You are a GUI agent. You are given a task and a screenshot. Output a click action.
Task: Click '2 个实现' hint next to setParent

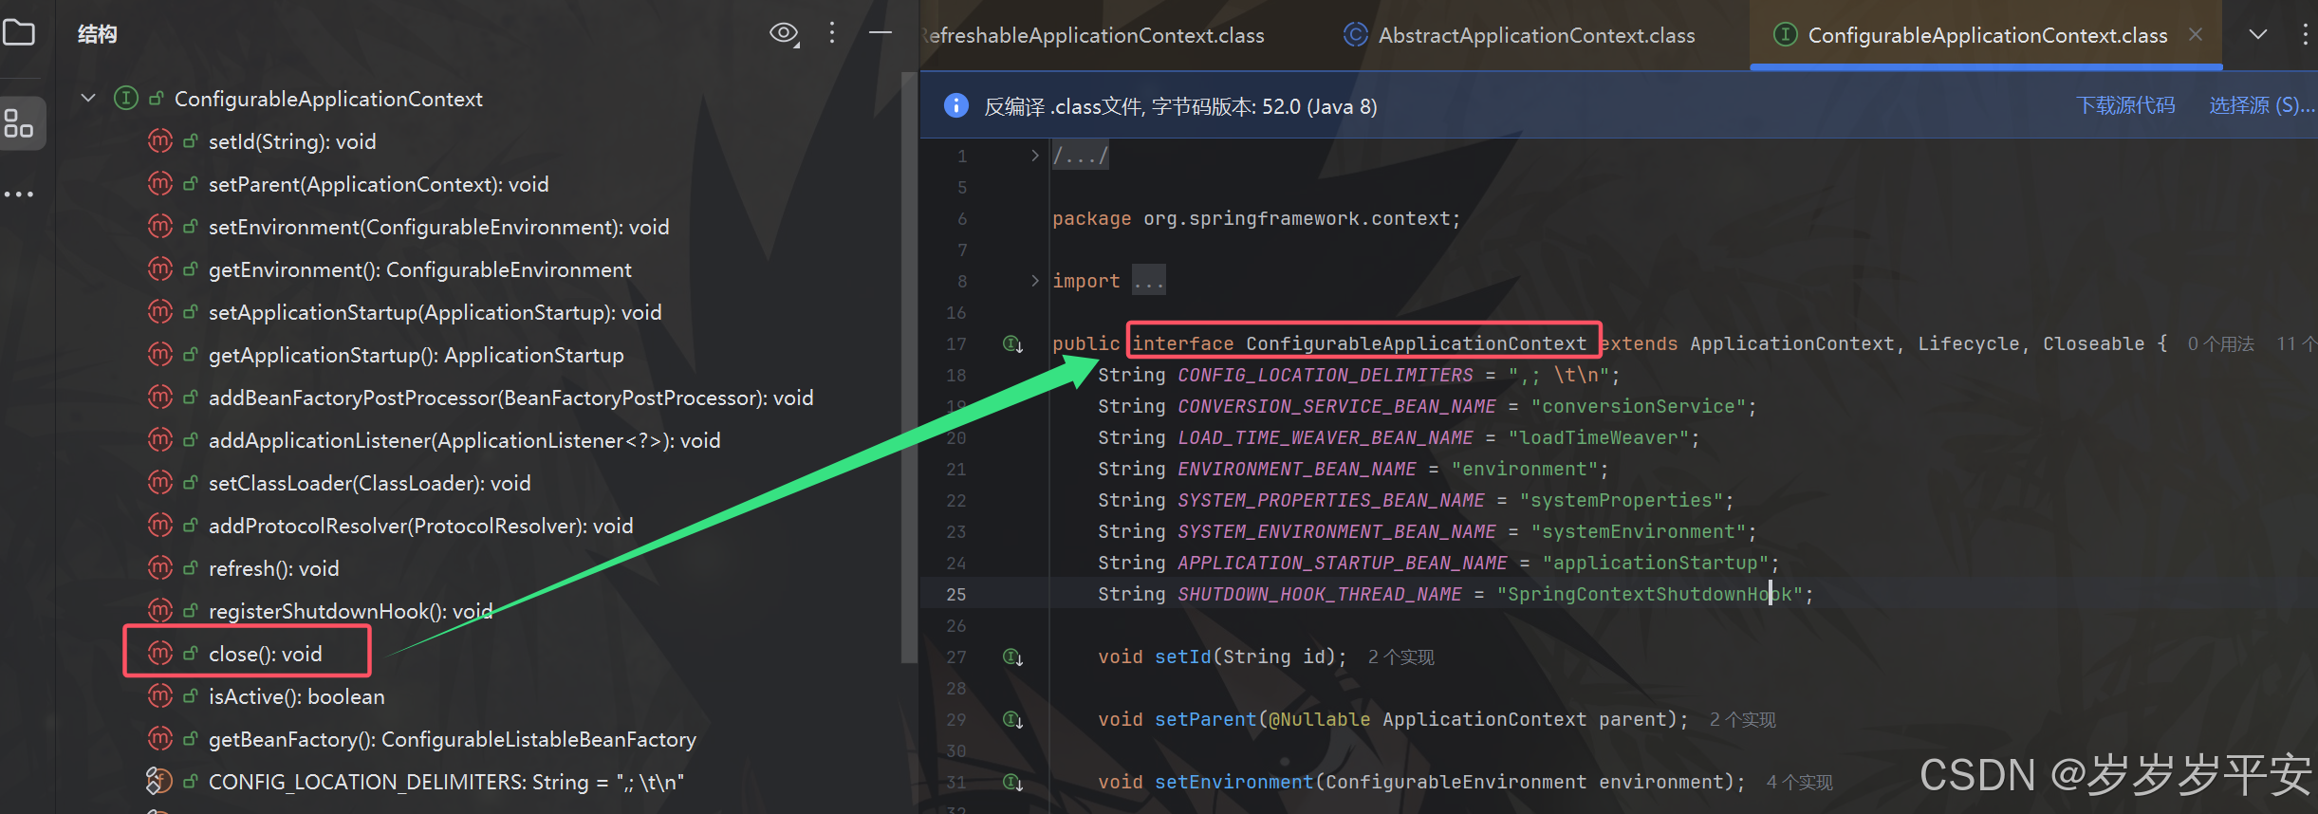pos(1742,719)
